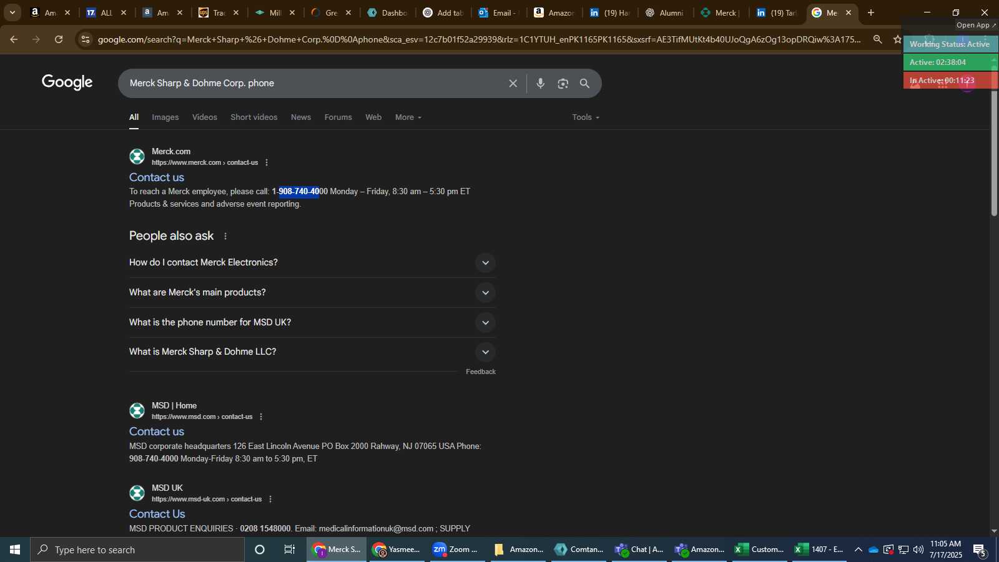Go back to previous page
Screen dimensions: 999x562
coord(14,39)
